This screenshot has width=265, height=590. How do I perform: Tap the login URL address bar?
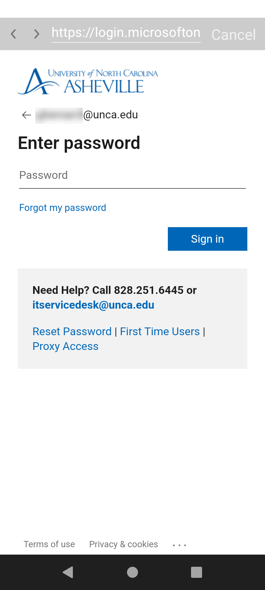tap(126, 33)
